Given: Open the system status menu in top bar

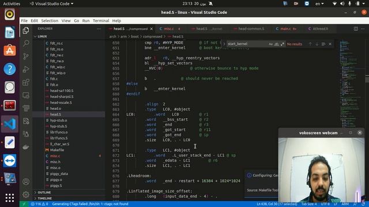Looking at the screenshot, I should tap(349, 3).
